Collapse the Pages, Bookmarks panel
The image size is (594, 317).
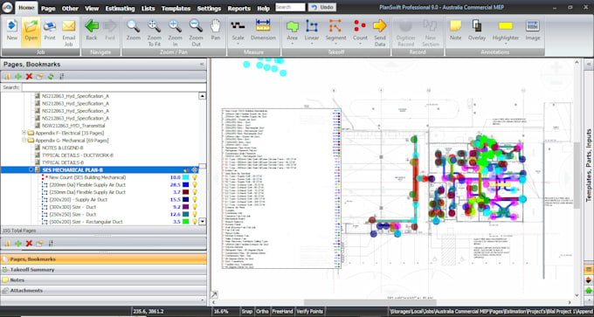click(x=202, y=65)
